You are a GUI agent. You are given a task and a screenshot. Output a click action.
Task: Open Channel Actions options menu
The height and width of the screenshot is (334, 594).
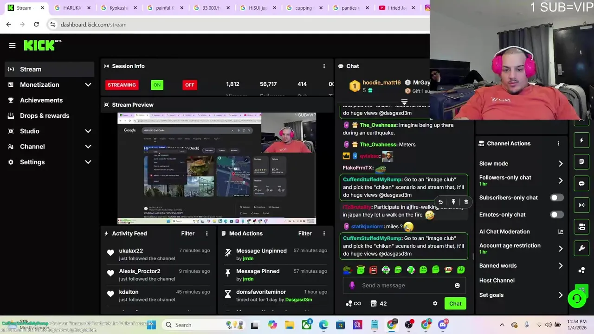558,143
